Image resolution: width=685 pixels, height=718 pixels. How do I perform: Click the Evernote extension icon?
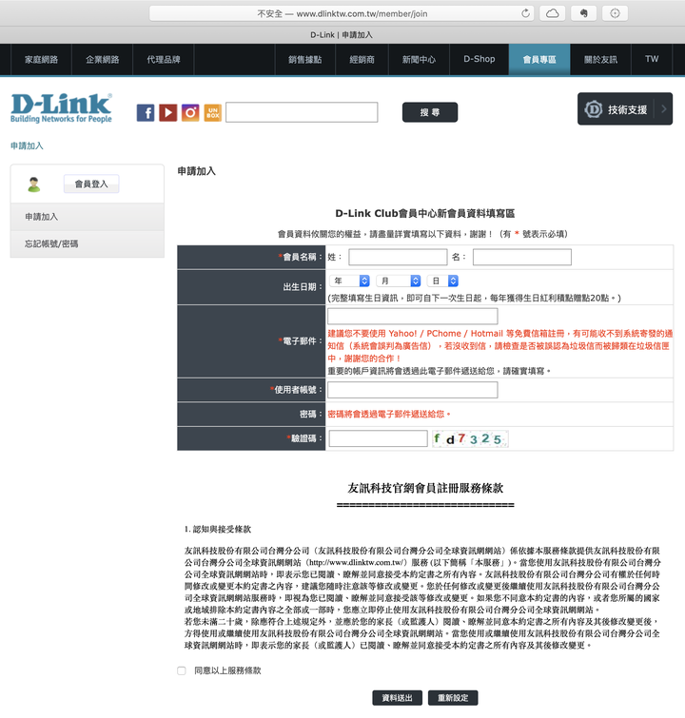point(583,13)
